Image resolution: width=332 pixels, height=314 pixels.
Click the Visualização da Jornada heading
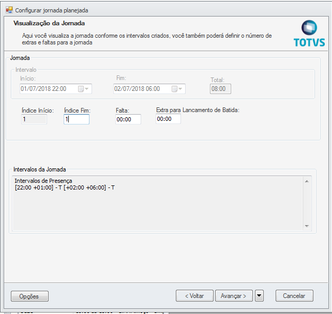point(49,23)
